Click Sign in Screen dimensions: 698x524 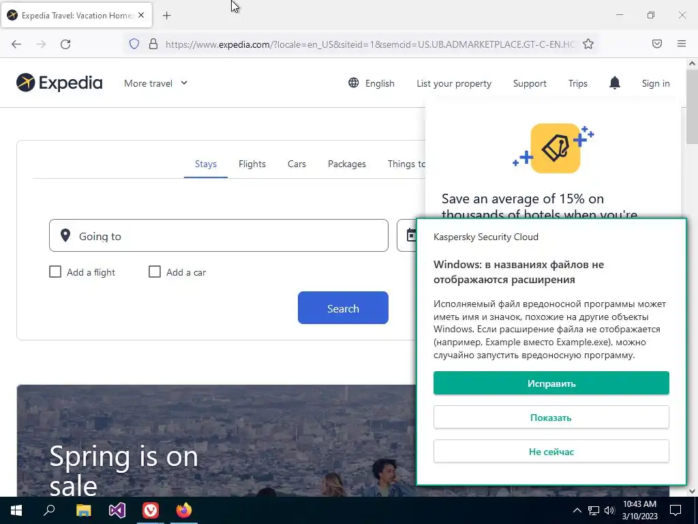tap(656, 83)
